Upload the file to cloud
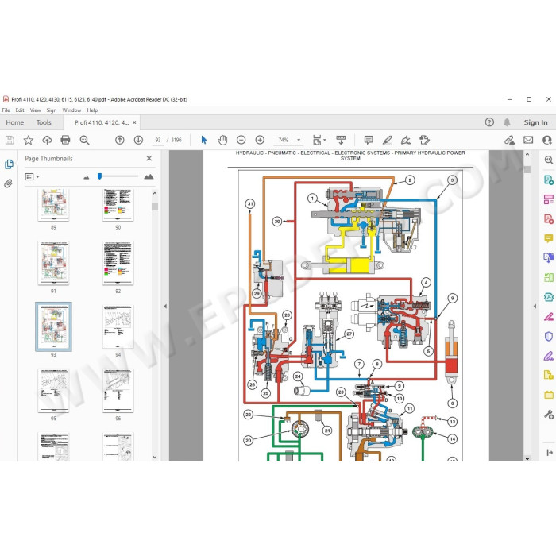556x556 pixels. click(47, 140)
